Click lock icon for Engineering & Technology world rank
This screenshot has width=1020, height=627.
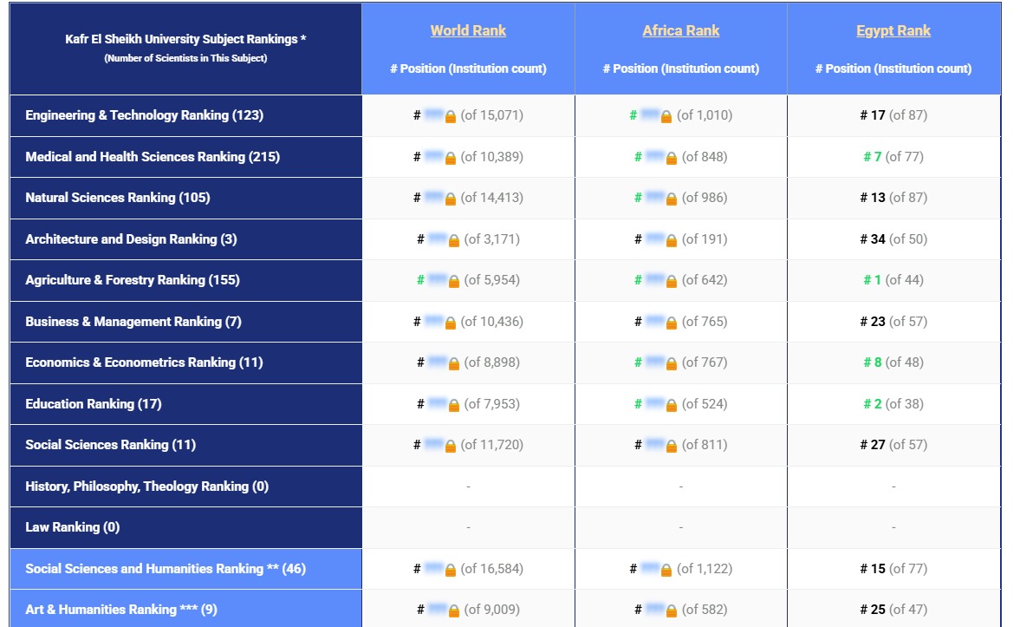(450, 116)
